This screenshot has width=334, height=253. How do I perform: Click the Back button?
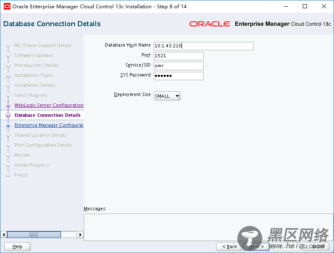tap(229, 246)
